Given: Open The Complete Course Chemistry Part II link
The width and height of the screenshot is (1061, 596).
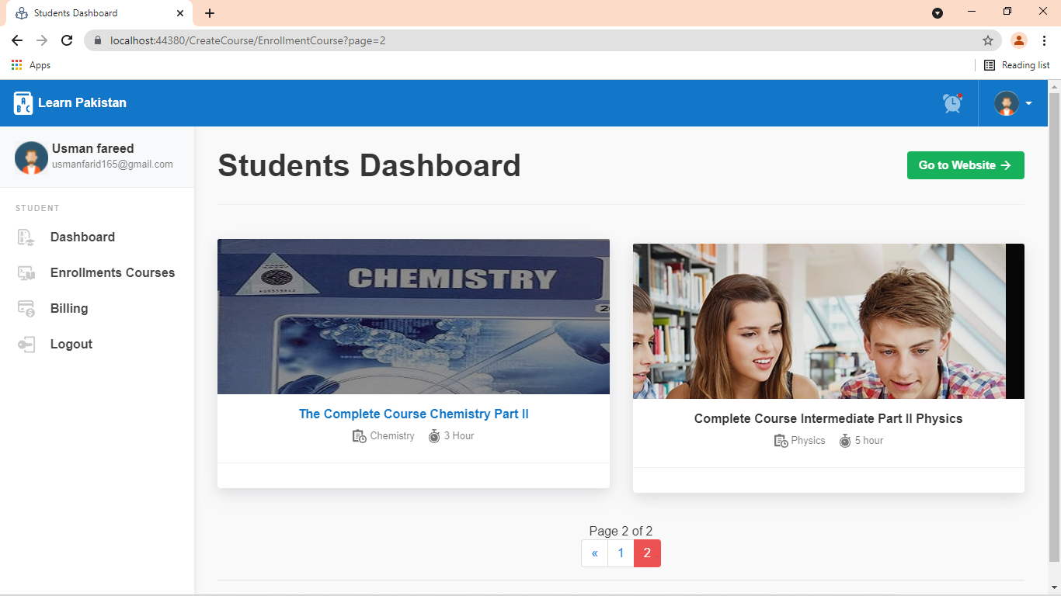Looking at the screenshot, I should click(x=413, y=414).
